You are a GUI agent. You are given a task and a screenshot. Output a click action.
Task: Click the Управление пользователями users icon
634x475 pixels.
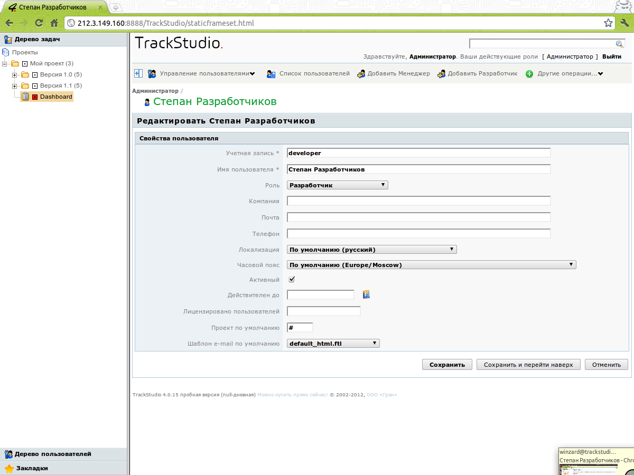[152, 74]
